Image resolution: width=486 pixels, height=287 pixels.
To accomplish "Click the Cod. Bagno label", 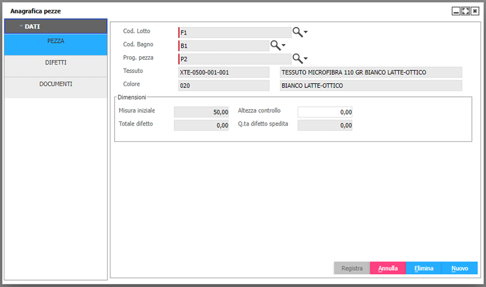I will (138, 44).
